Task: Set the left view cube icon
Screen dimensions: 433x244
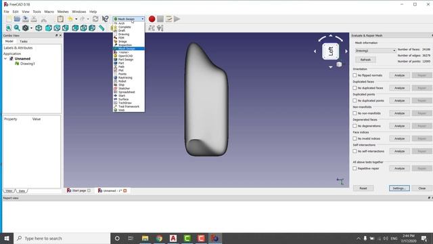Action: click(x=92, y=28)
